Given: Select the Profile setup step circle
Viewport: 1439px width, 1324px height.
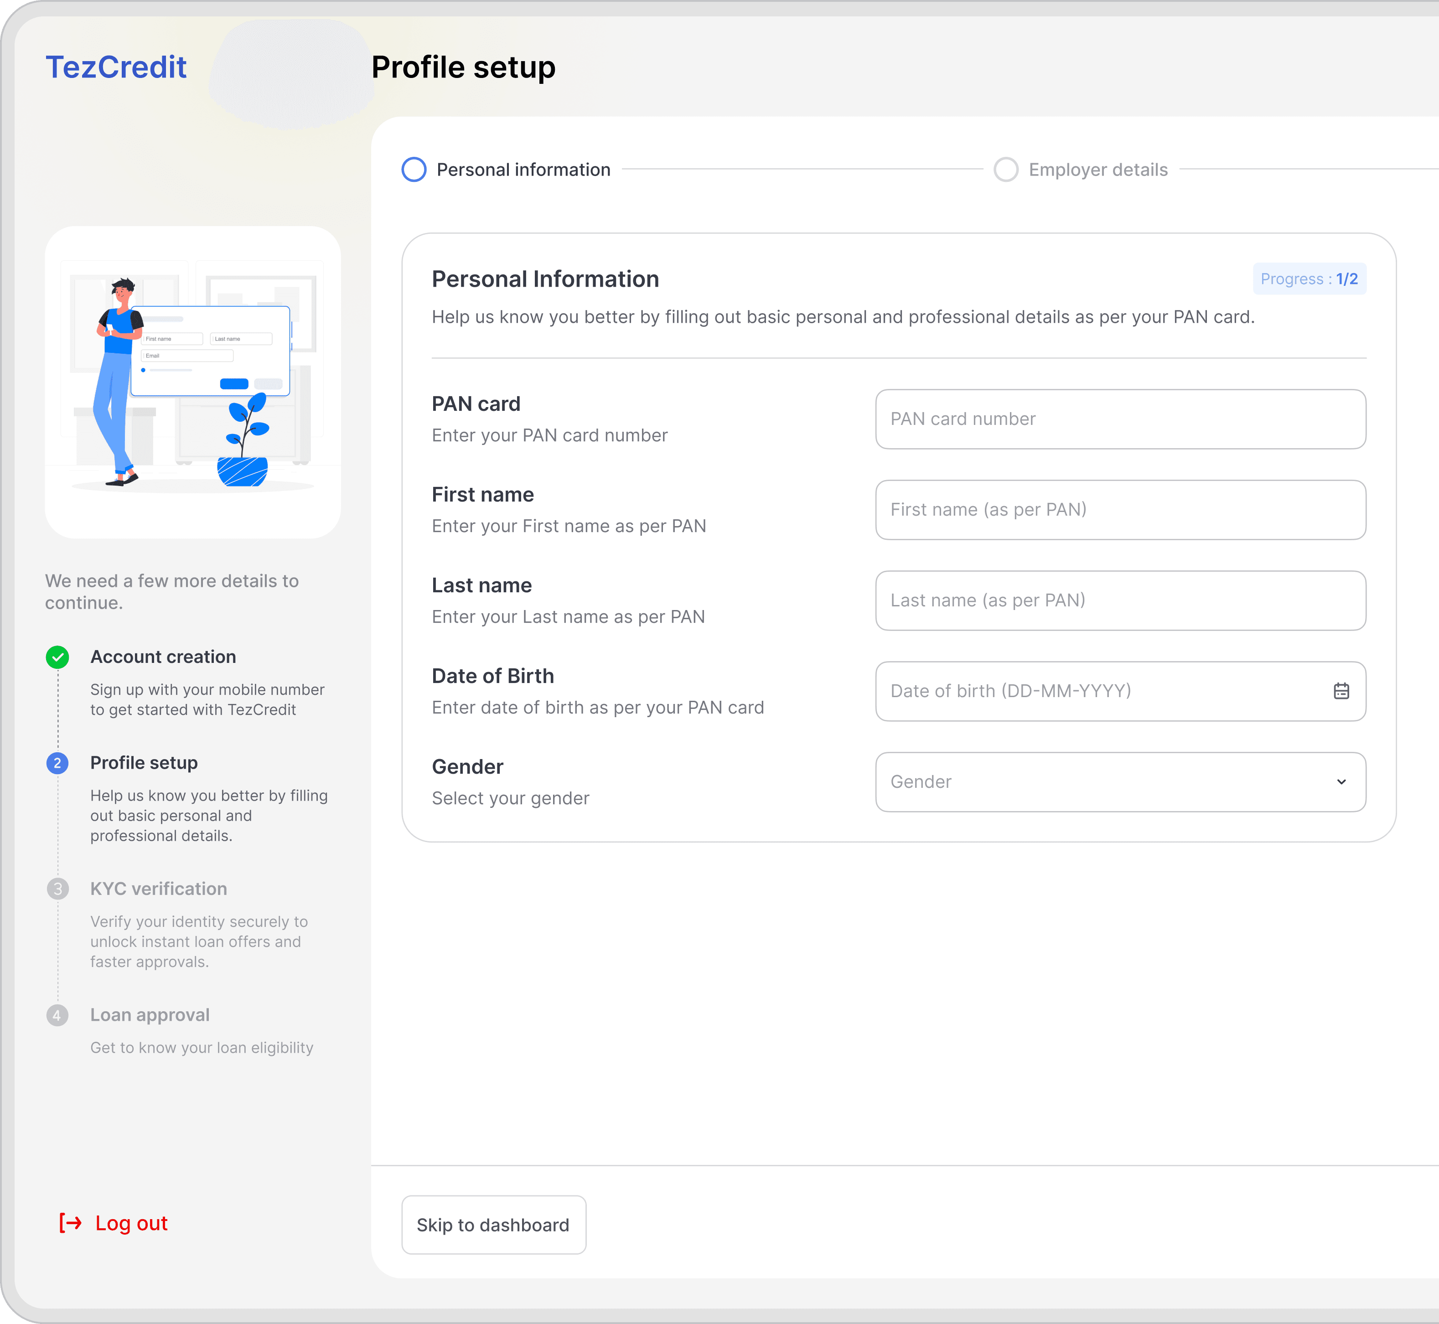Looking at the screenshot, I should [x=57, y=763].
